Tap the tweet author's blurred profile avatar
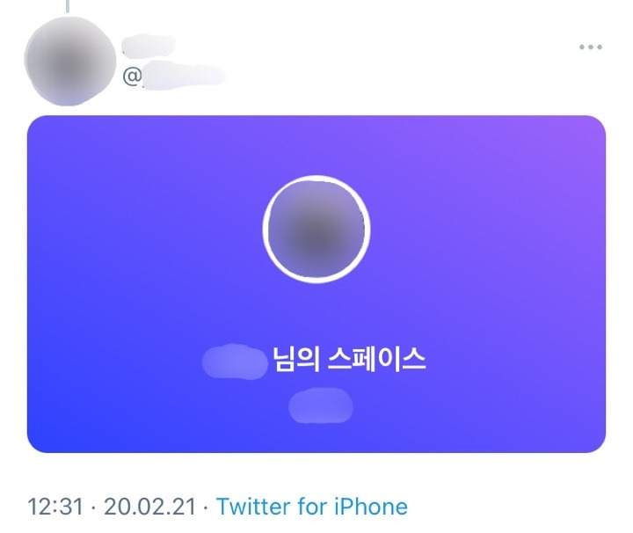Image resolution: width=633 pixels, height=533 pixels. (x=69, y=61)
